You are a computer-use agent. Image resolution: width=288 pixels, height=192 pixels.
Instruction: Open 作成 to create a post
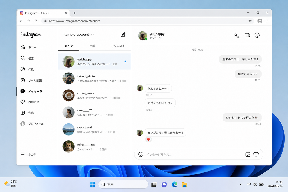click(27, 113)
